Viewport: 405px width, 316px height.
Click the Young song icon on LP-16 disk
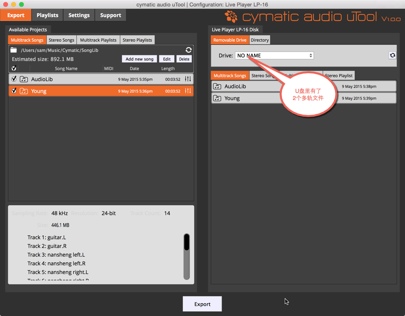click(x=217, y=98)
